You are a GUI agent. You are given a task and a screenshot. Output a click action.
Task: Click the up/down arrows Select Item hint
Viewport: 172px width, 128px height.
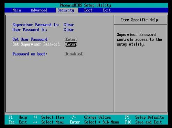tap(49, 117)
